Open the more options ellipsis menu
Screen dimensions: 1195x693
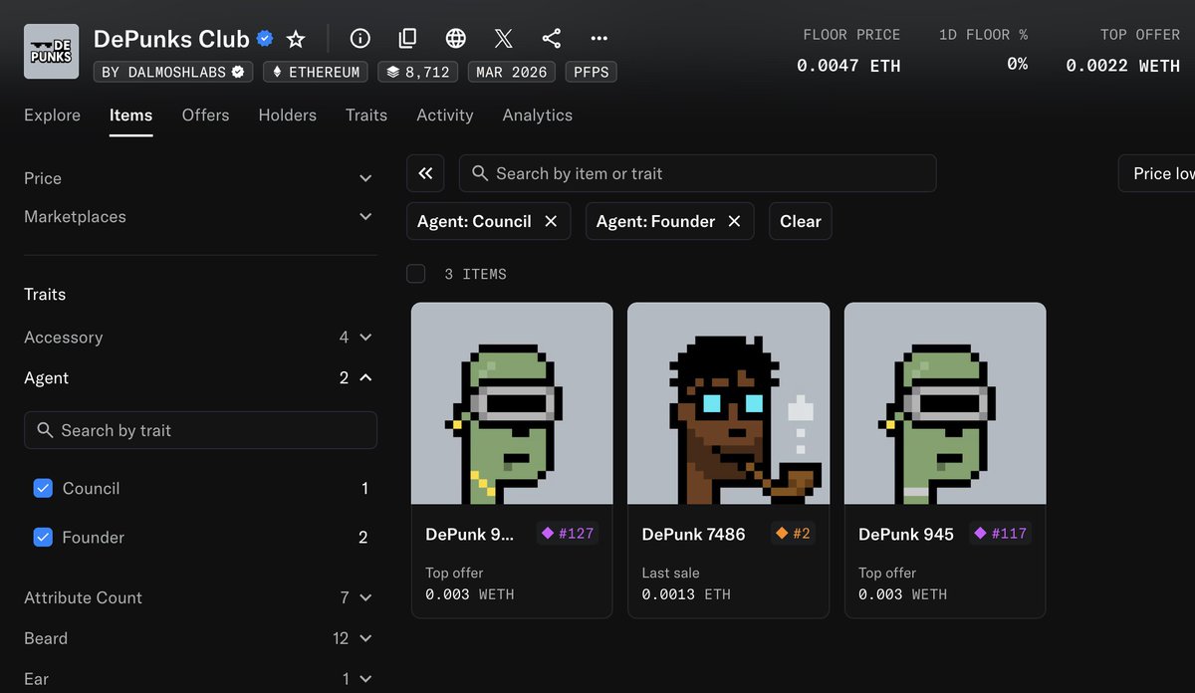tap(598, 39)
